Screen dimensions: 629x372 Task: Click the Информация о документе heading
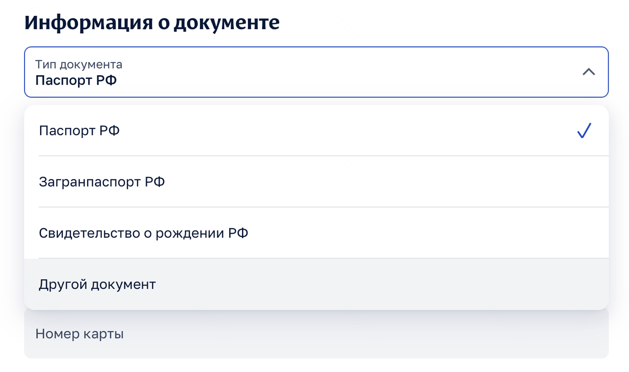click(x=152, y=22)
